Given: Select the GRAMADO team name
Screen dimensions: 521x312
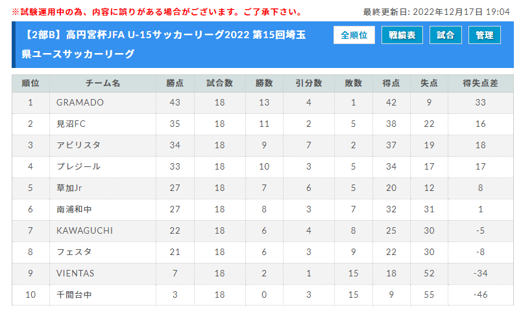Looking at the screenshot, I should click(80, 102).
